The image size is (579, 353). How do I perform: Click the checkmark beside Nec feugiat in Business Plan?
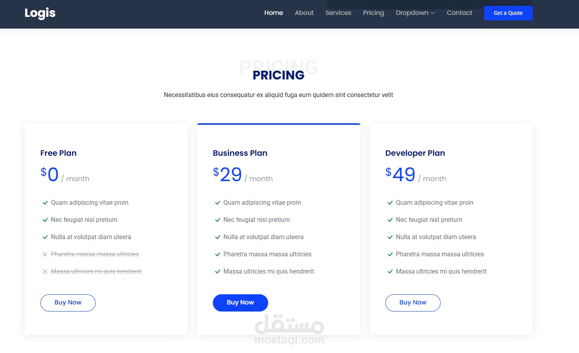(x=218, y=220)
